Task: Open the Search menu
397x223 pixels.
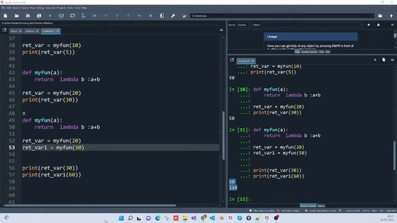Action: click(16, 8)
